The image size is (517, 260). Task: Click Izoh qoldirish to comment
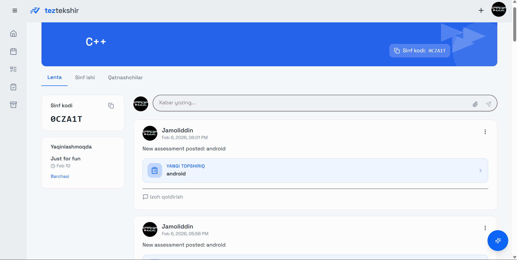[x=163, y=197]
